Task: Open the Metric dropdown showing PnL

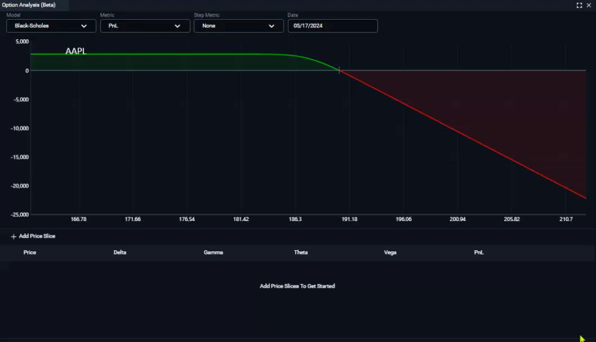Action: (145, 26)
